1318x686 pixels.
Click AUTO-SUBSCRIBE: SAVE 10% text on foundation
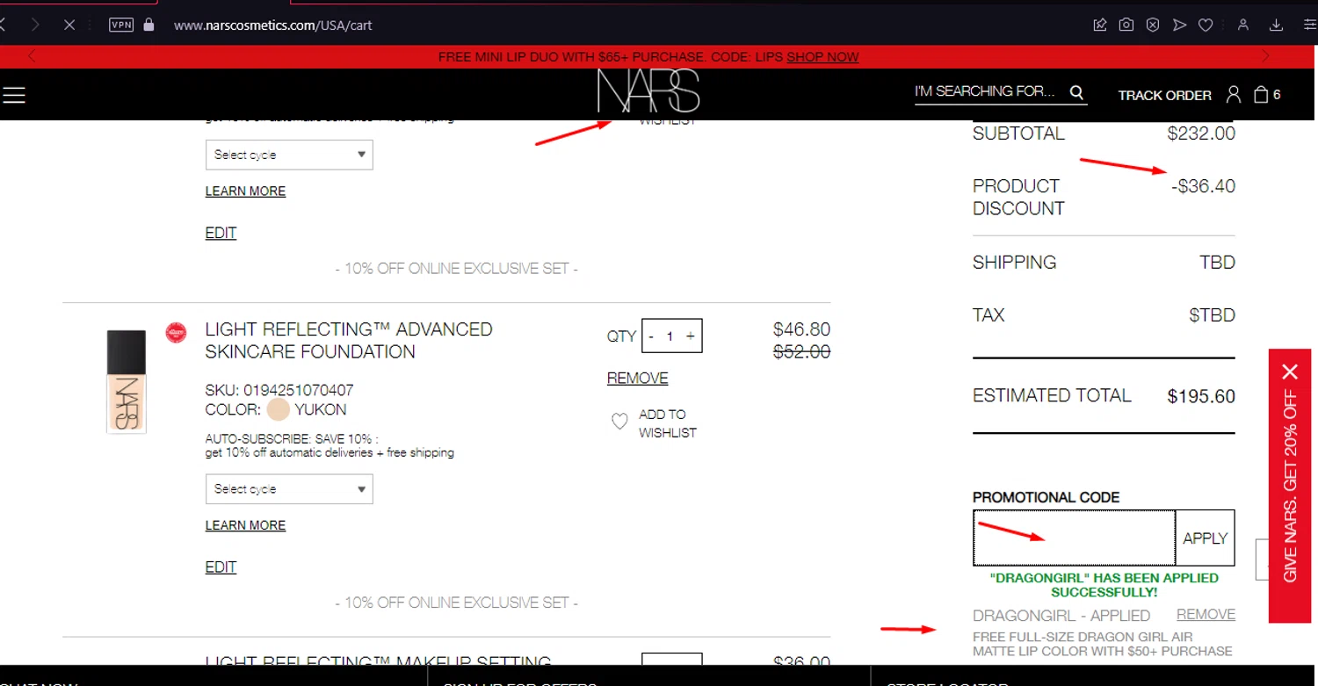(290, 438)
